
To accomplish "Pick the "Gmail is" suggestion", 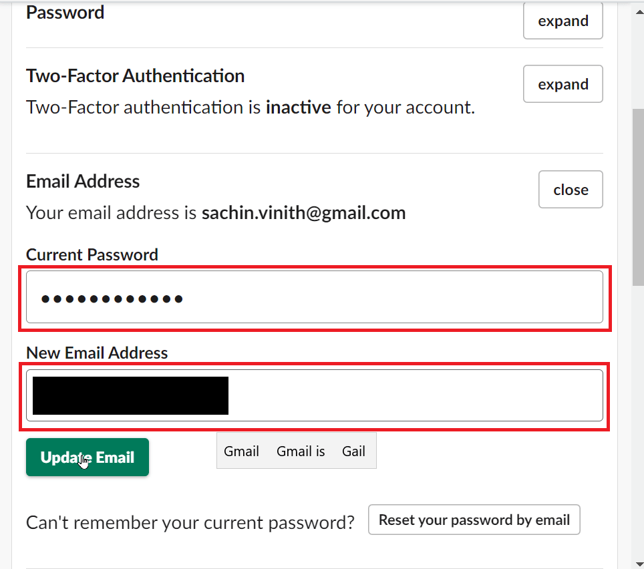I will (x=301, y=451).
